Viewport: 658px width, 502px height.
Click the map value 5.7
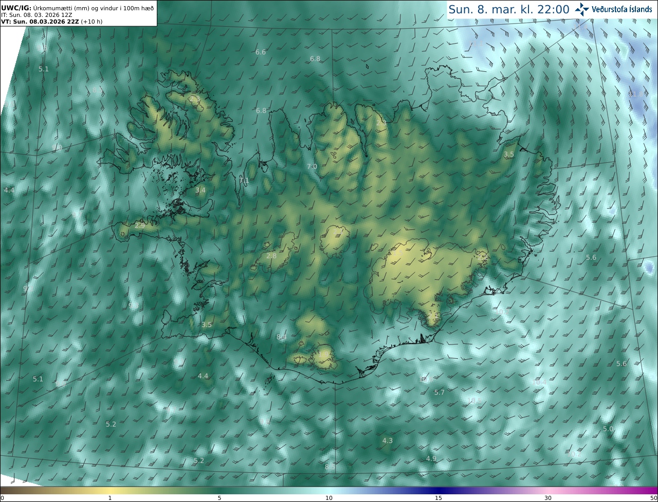pos(439,393)
